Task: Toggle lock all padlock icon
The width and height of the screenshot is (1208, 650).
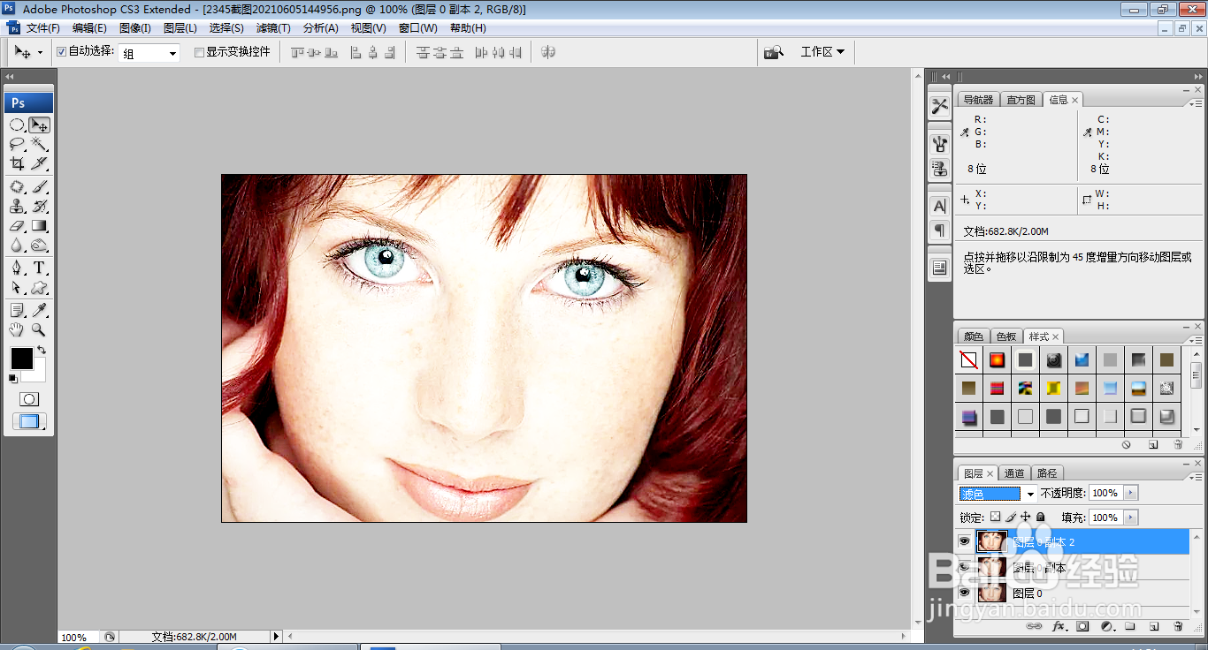Action: pos(1041,517)
